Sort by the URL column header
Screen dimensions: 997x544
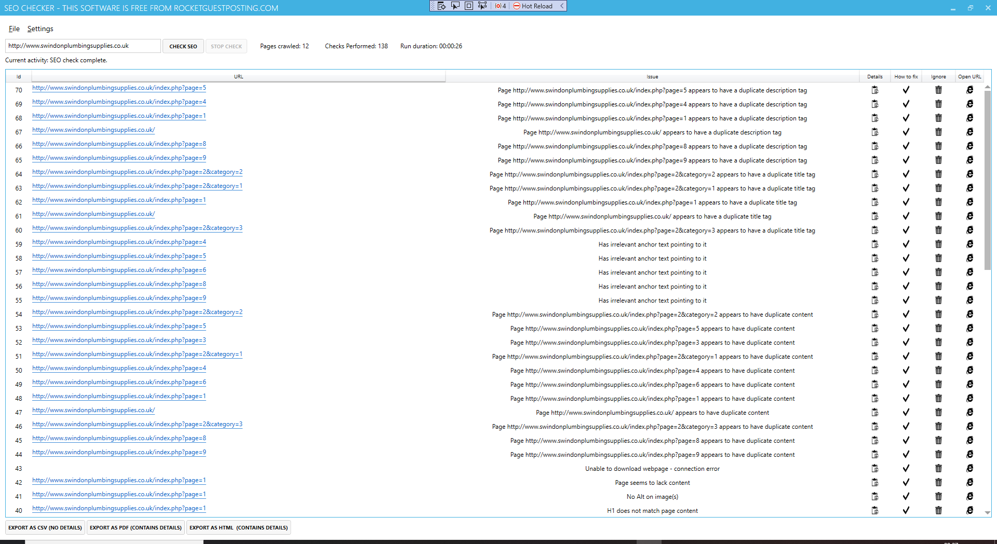click(x=238, y=76)
